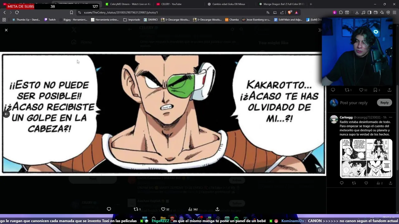This screenshot has height=224, width=399.
Task: Open Jesse Eisenberg se s... bookmark
Action: (256, 20)
